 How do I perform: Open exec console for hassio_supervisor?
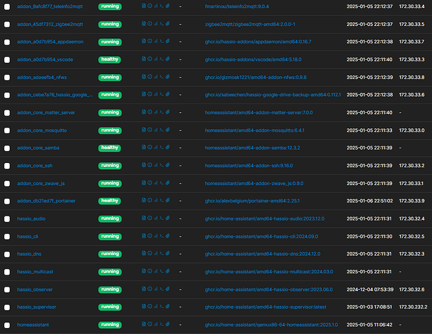point(162,307)
